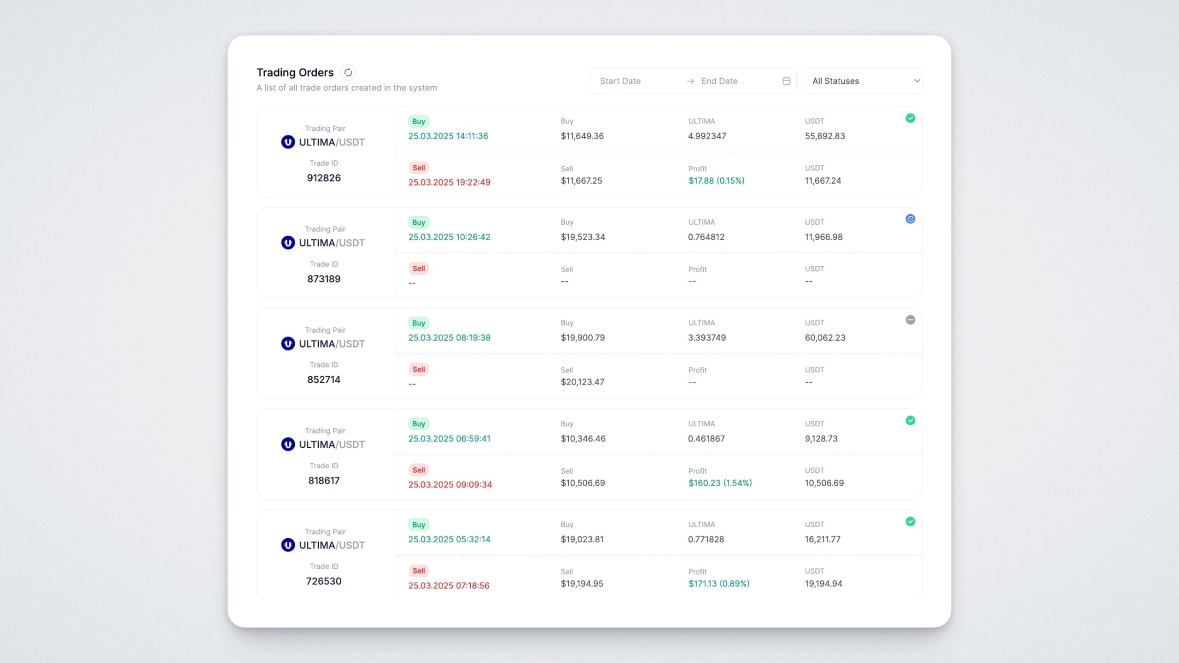Viewport: 1179px width, 663px height.
Task: Click the chevron arrow of All Statuses
Action: [x=916, y=81]
